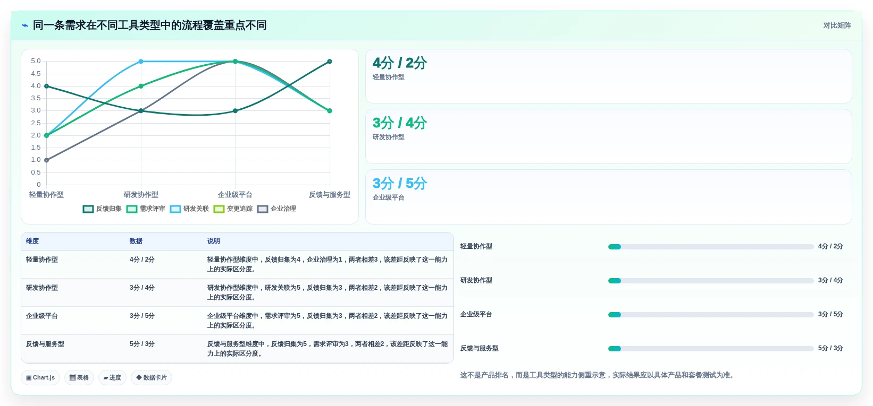Click the 数据卡片 tag chip

[x=152, y=378]
